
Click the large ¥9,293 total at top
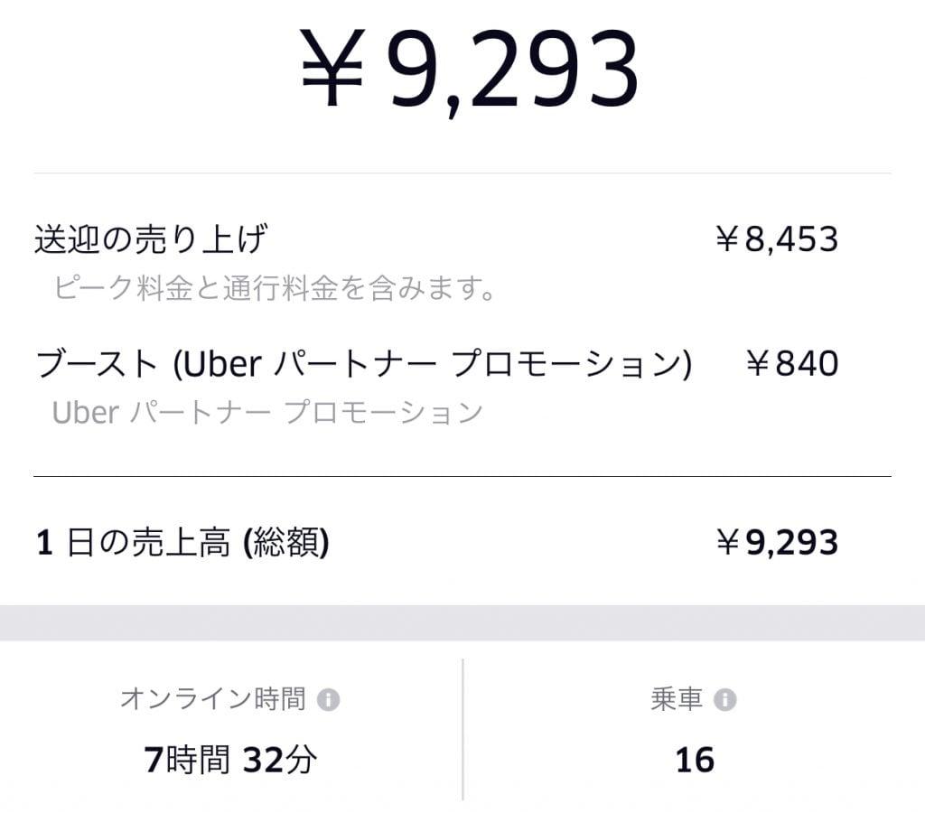[470, 70]
